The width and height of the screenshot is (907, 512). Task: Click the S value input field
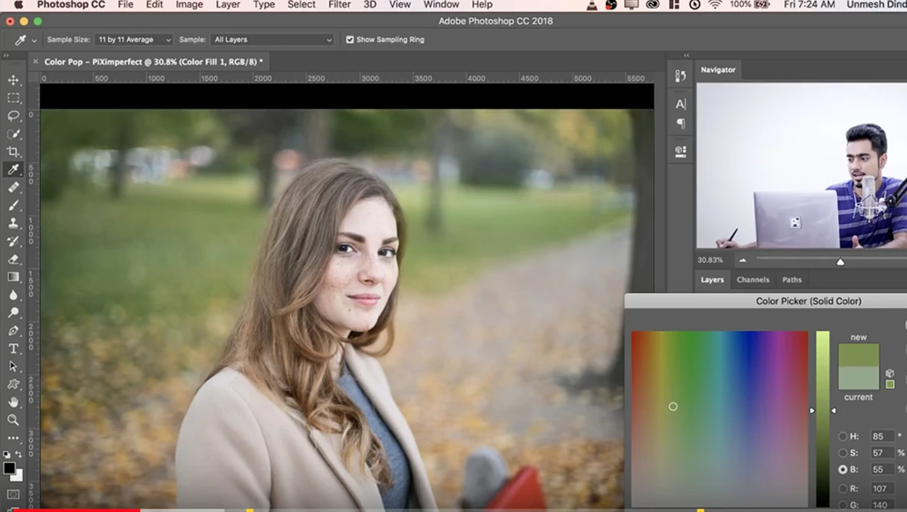883,453
